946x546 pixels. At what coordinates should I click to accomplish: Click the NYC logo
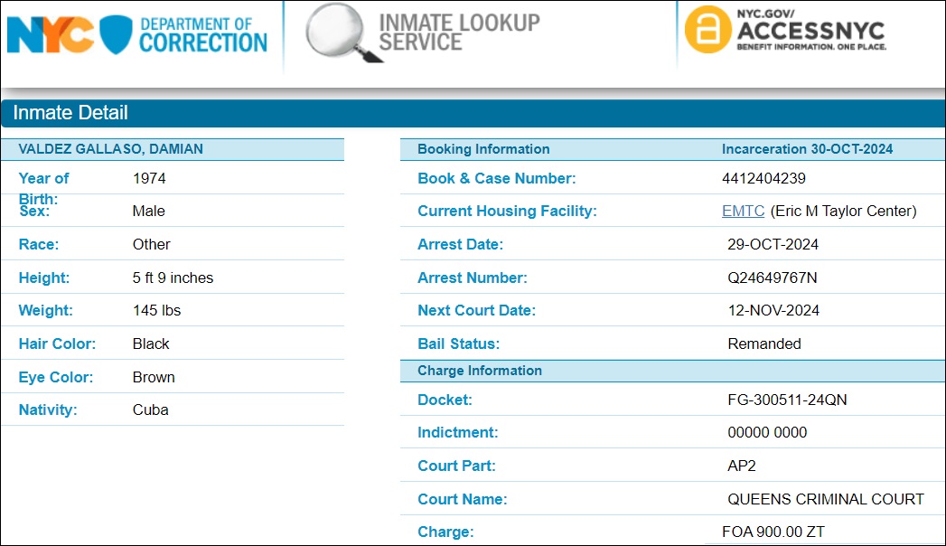(x=51, y=35)
